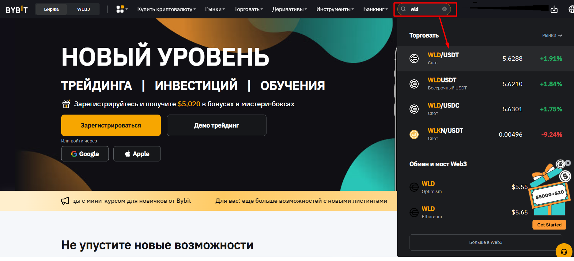
Task: Click the gift box icon beside bonus text
Action: pos(66,104)
